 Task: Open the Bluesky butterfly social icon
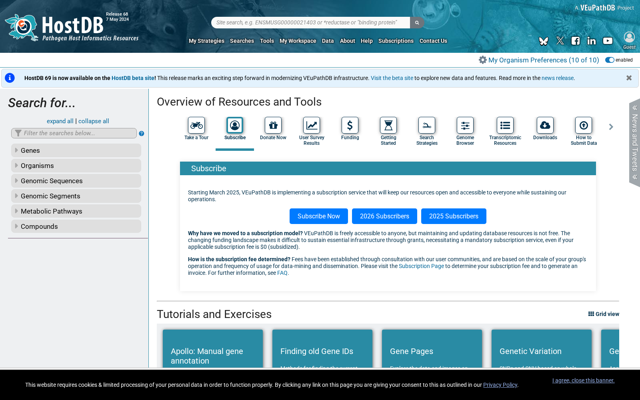click(543, 41)
